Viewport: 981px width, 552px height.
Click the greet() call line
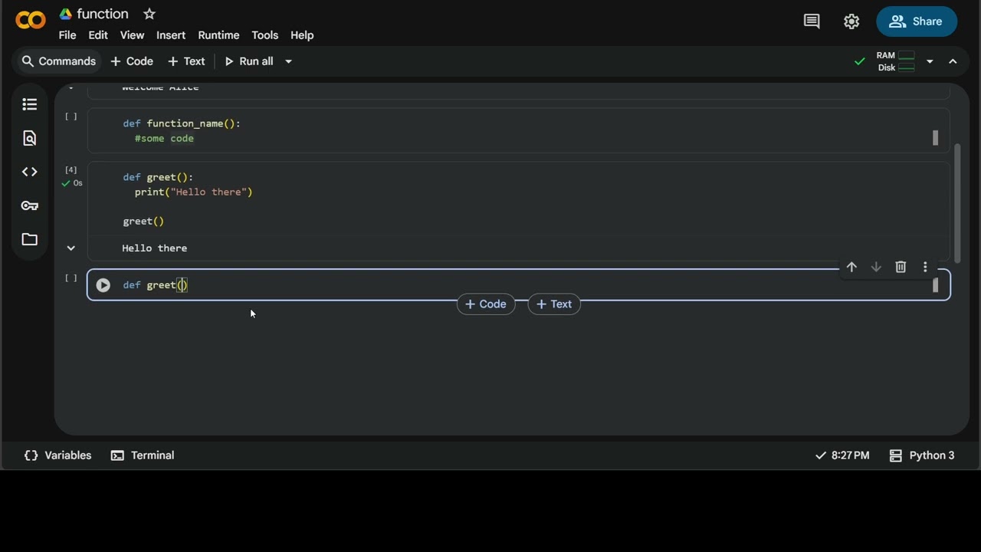[x=143, y=222]
